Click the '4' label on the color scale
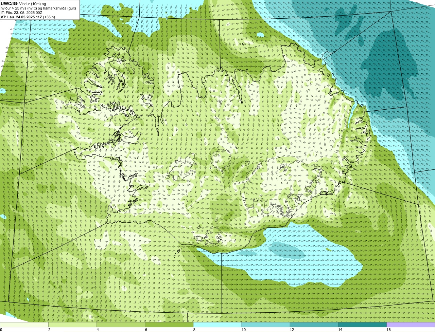Image resolution: width=435 pixels, height=332 pixels. 98,330
